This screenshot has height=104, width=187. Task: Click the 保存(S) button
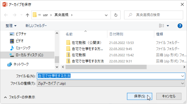tap(139, 96)
